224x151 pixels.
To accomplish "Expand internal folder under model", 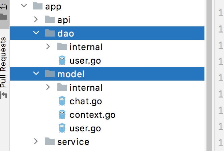I will point(48,87).
